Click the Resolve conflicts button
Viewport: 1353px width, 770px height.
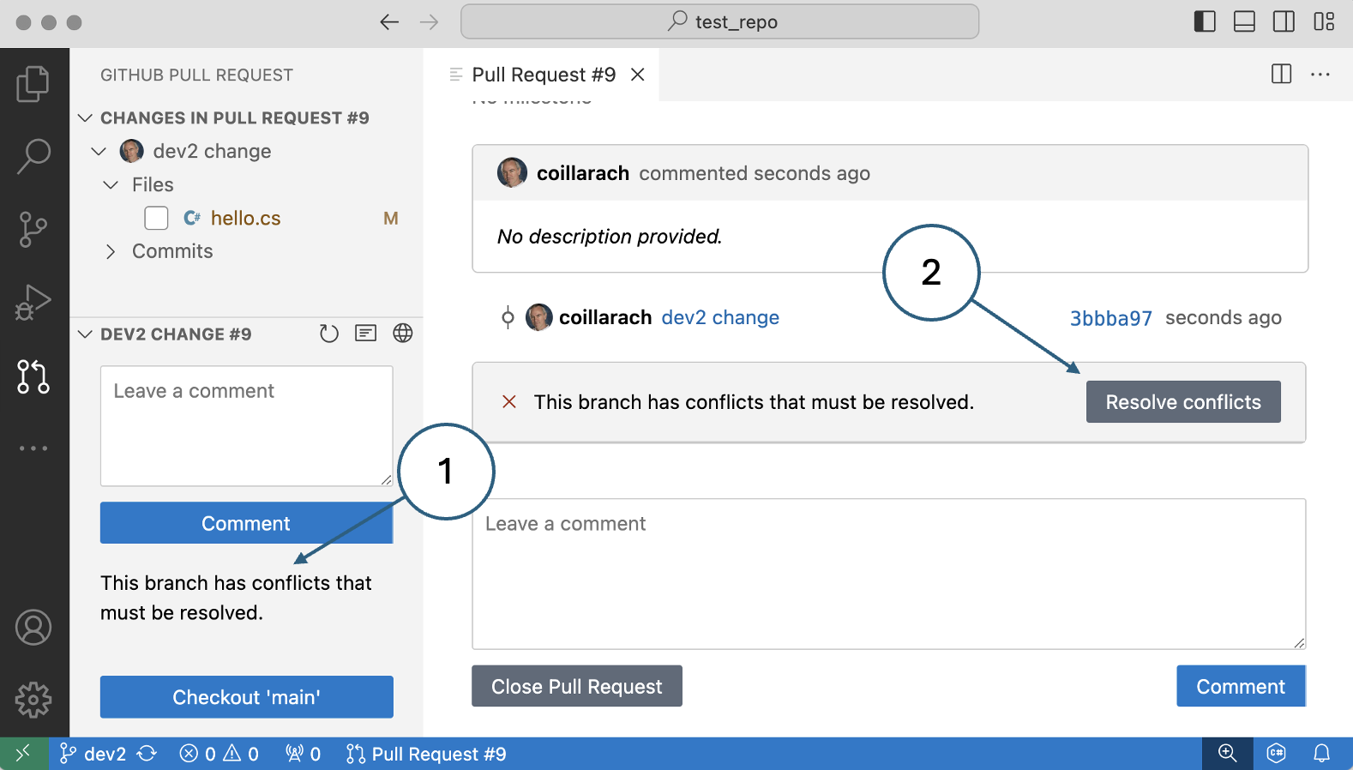click(1183, 402)
